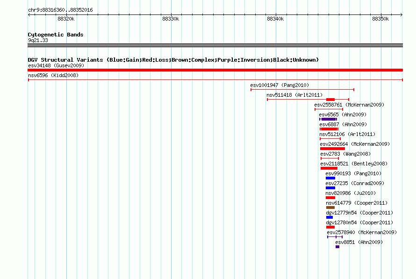This screenshot has height=279, width=416.
Task: Click the DGV Structural Variants track title
Action: tap(173, 60)
